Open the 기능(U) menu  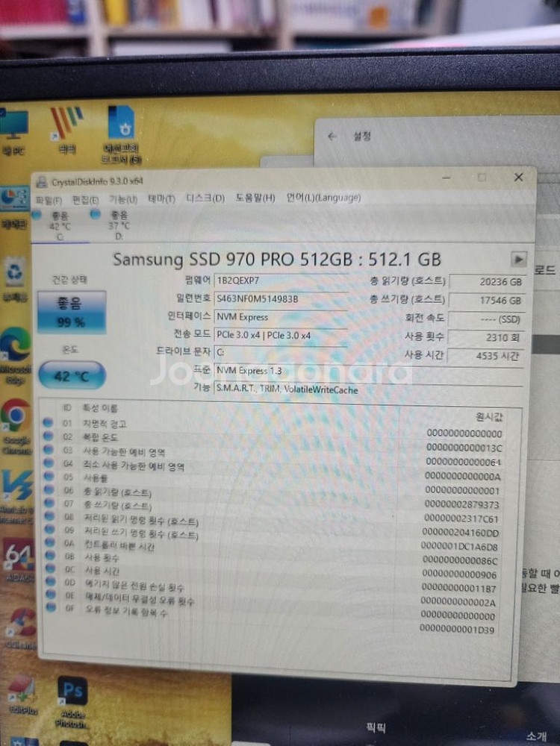tap(123, 199)
